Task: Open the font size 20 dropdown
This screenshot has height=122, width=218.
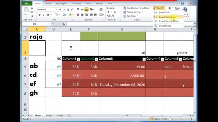Action: 64,9
